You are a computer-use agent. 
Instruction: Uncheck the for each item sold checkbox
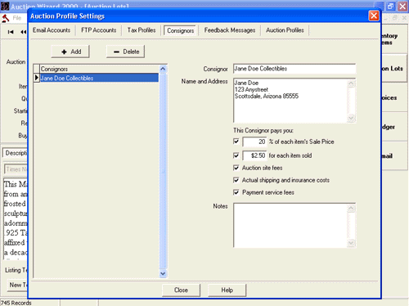[x=236, y=155]
